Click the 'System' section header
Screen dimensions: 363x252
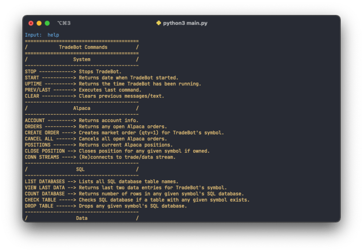point(82,59)
